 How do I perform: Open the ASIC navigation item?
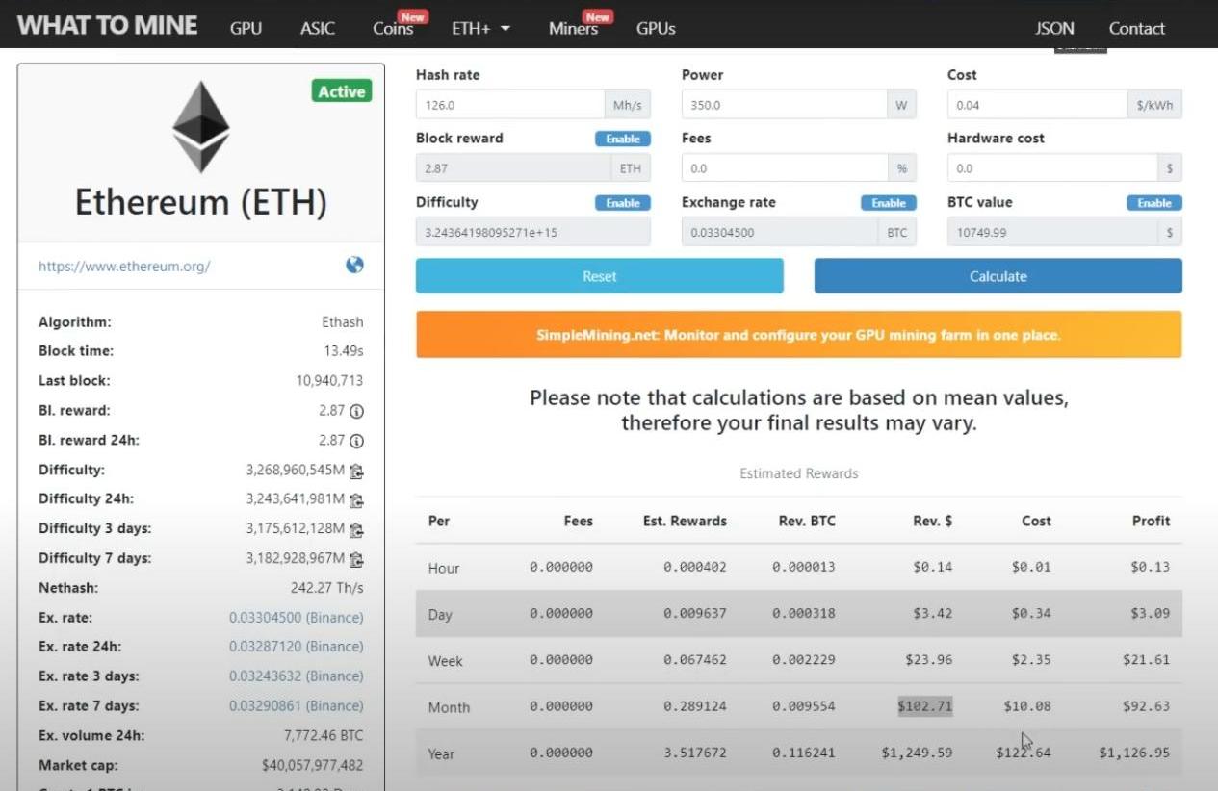(318, 29)
